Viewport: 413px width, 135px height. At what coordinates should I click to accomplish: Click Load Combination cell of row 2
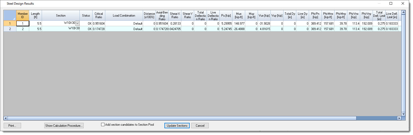click(124, 29)
